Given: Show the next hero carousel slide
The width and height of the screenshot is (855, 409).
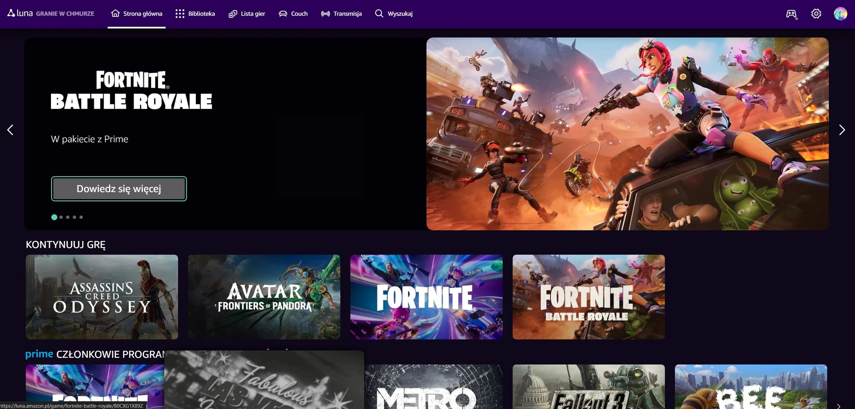Looking at the screenshot, I should coord(842,130).
